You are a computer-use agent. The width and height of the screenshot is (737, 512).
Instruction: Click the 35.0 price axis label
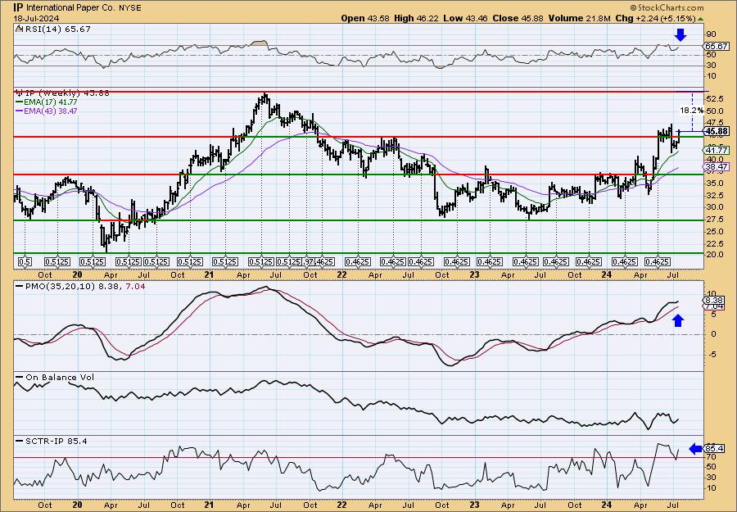(714, 183)
